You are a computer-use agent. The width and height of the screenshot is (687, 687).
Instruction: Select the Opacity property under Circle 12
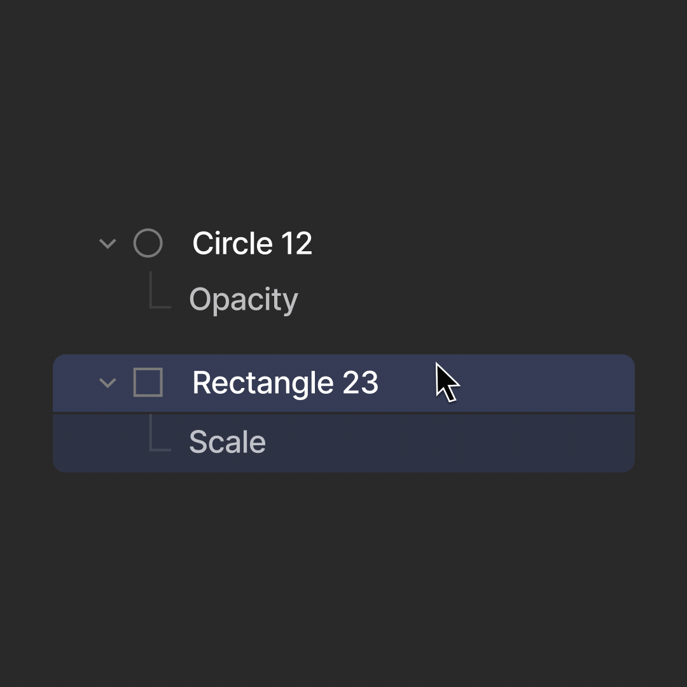[x=244, y=300]
